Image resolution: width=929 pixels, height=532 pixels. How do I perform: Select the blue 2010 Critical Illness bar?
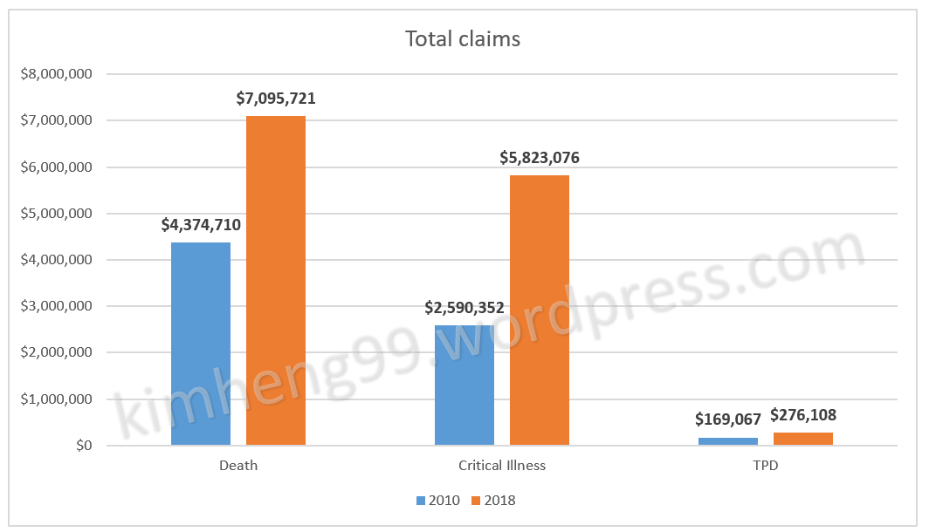(x=464, y=385)
